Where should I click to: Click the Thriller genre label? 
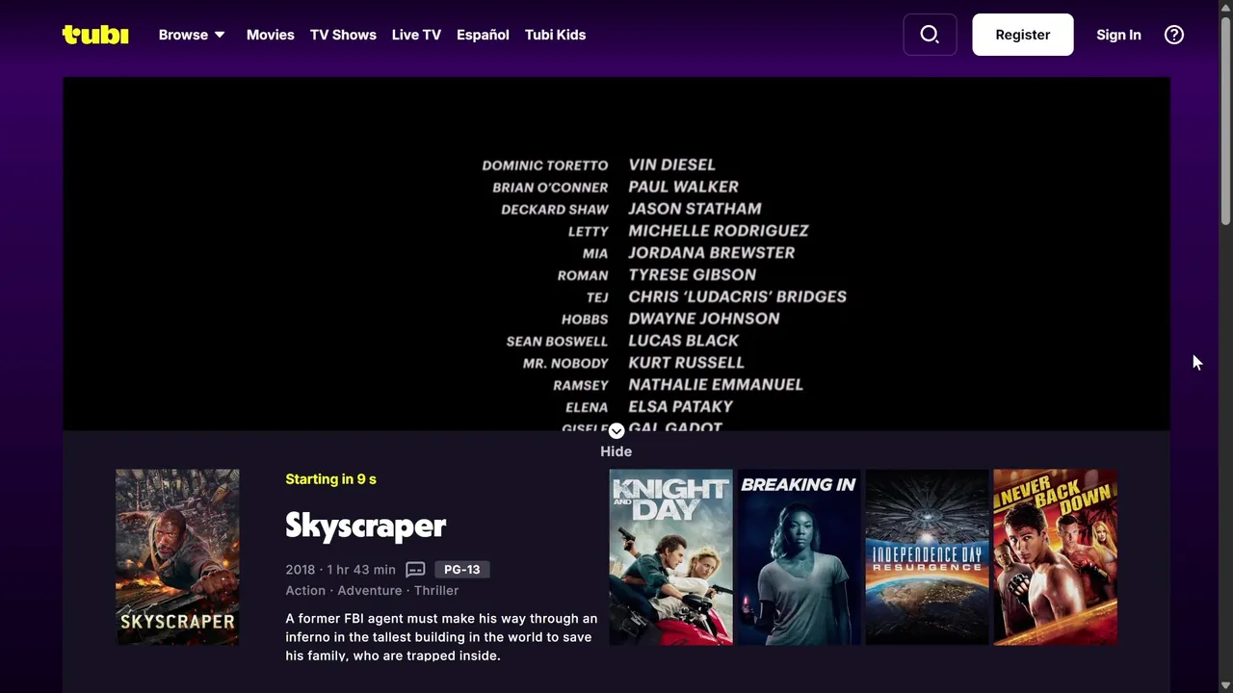pos(436,591)
